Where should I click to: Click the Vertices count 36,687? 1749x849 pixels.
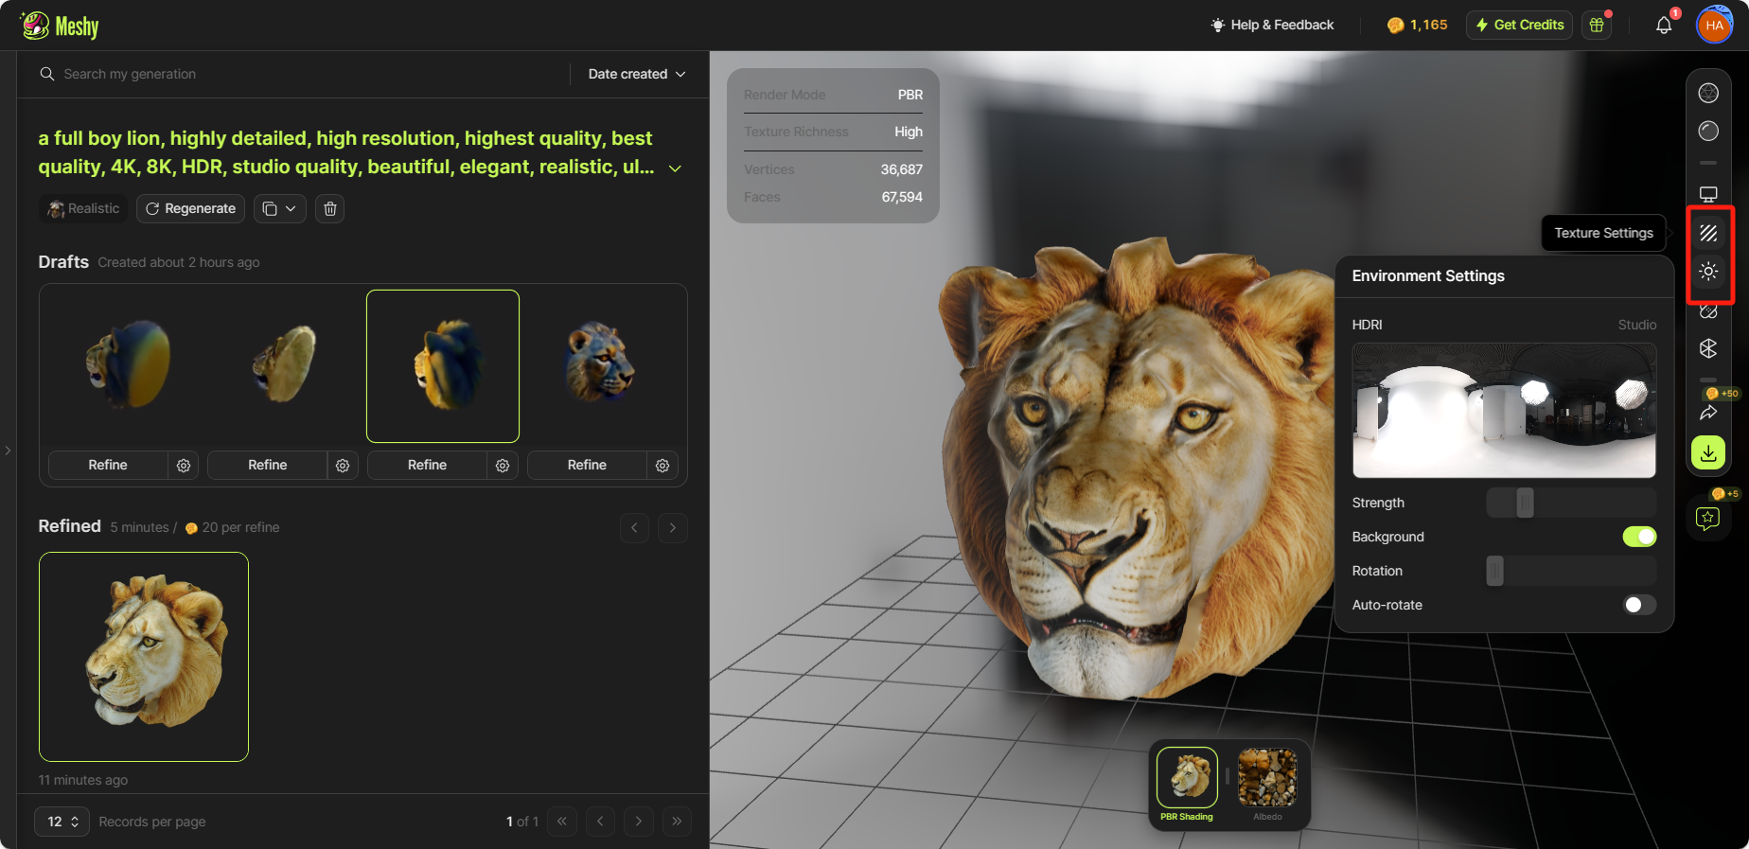tap(901, 169)
